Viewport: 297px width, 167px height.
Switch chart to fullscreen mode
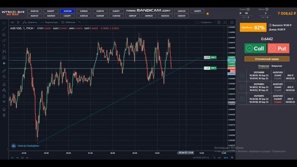point(225,22)
